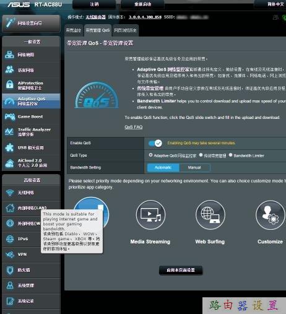This screenshot has width=286, height=314.
Task: Open the language selector 简体中文
Action: point(275,4)
